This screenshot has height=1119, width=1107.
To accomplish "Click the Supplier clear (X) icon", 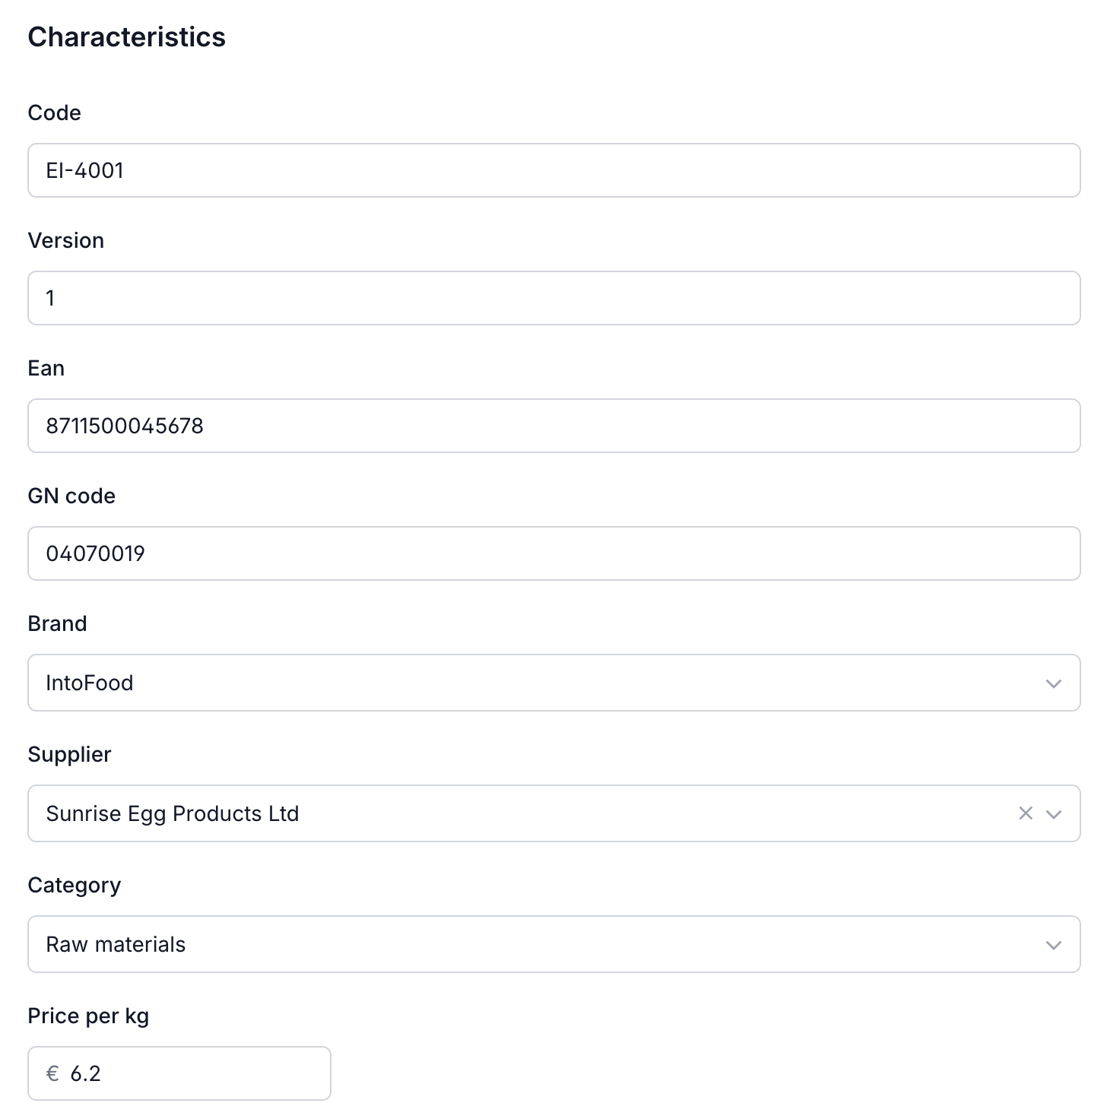I will click(x=1026, y=813).
